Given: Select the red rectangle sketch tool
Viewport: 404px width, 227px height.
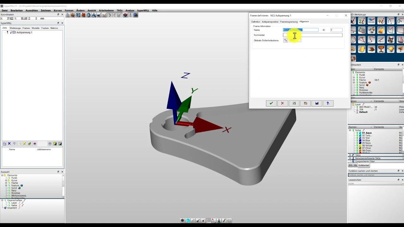Looking at the screenshot, I should 400,31.
